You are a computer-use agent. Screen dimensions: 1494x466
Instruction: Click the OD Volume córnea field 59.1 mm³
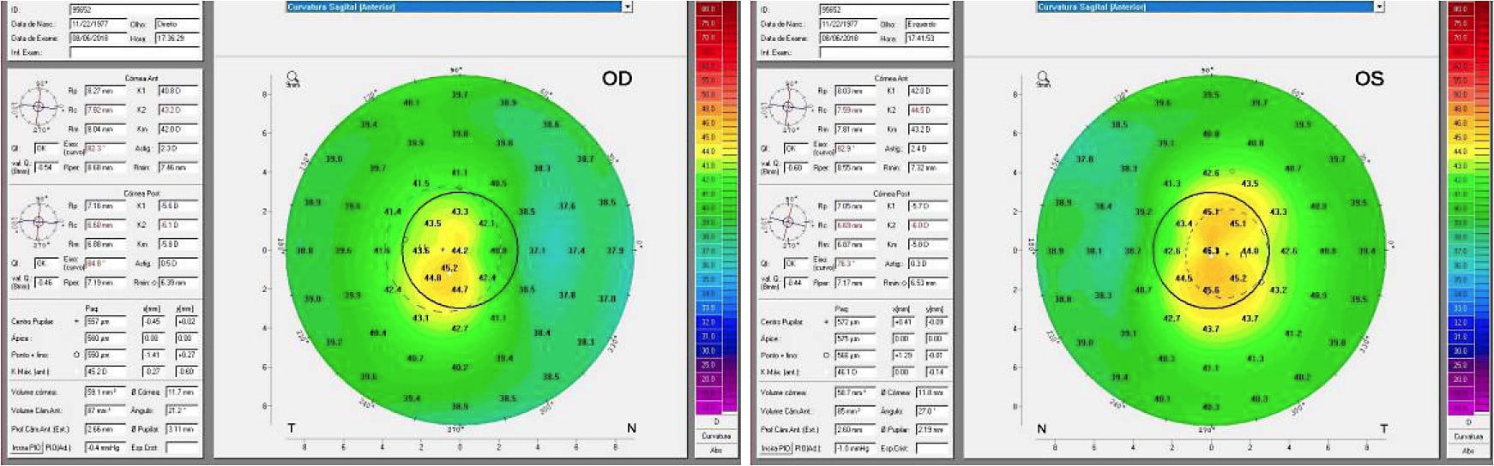pyautogui.click(x=105, y=391)
